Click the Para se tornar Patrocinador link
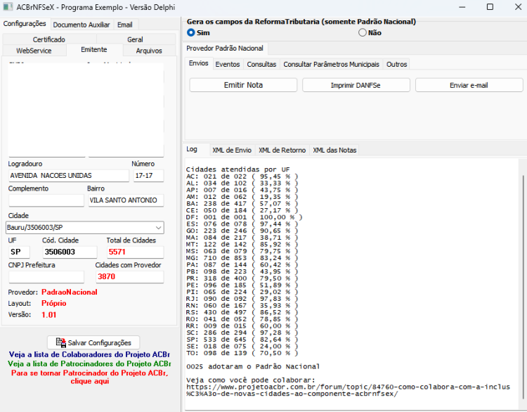527x412 pixels. pos(90,377)
